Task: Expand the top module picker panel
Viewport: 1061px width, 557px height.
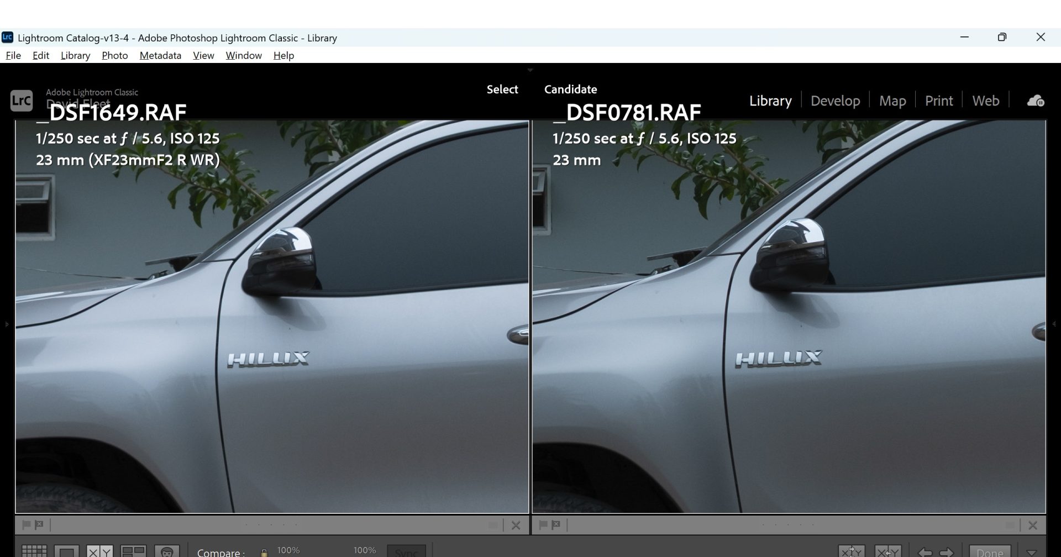Action: (x=530, y=70)
